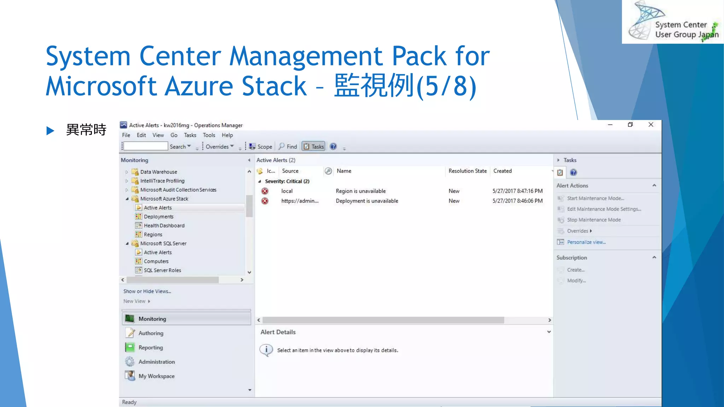Select 'Region is unavailable' alert text
Screen dimensions: 724x407
click(361, 191)
